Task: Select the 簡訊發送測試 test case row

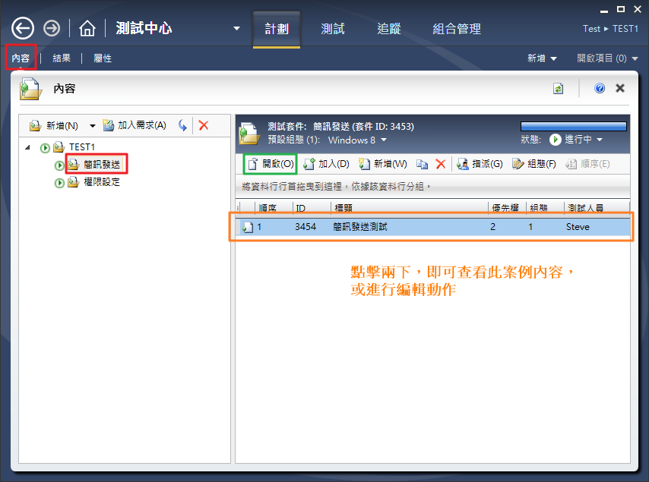Action: 432,227
